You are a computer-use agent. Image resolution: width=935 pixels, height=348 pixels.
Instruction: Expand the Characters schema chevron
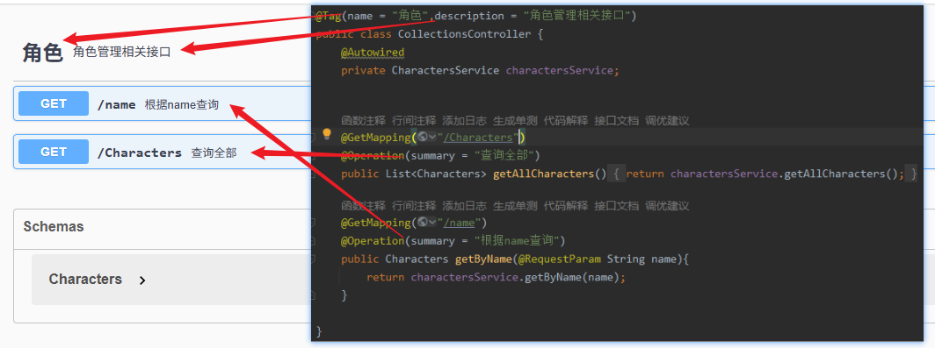click(142, 281)
